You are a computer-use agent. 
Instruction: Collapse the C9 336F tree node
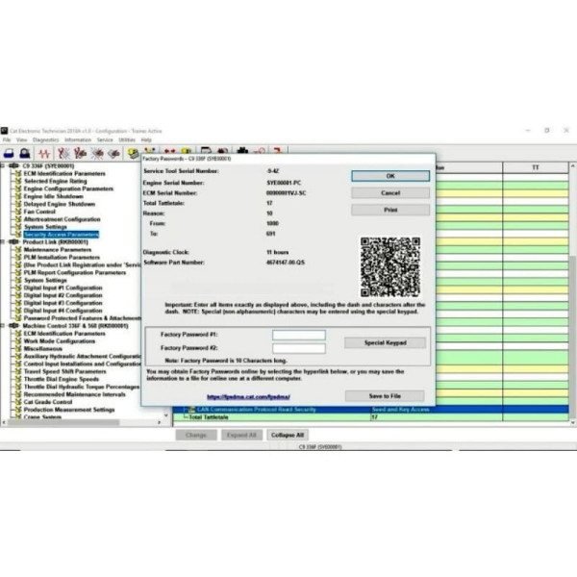coord(5,165)
